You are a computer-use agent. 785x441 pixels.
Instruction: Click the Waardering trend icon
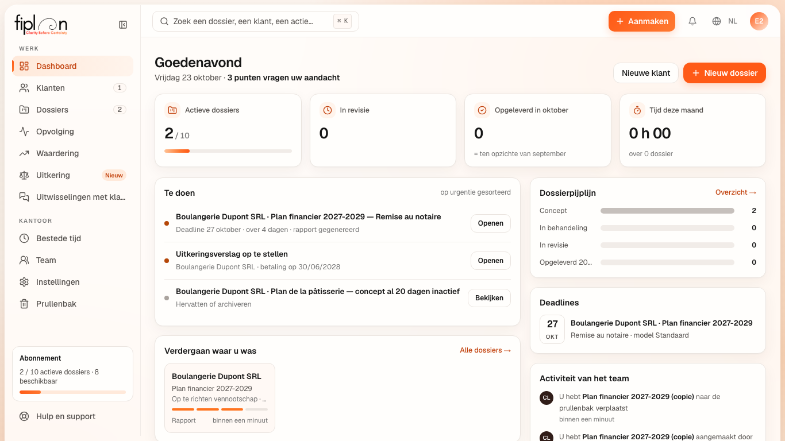pyautogui.click(x=24, y=153)
